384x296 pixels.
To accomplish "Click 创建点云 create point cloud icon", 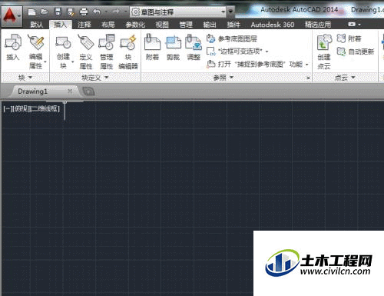I will point(324,52).
